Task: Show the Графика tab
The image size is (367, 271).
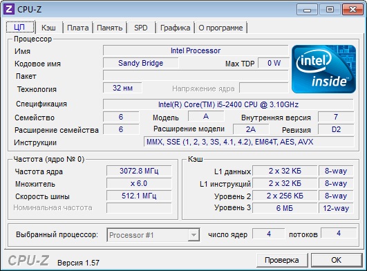Action: point(175,28)
